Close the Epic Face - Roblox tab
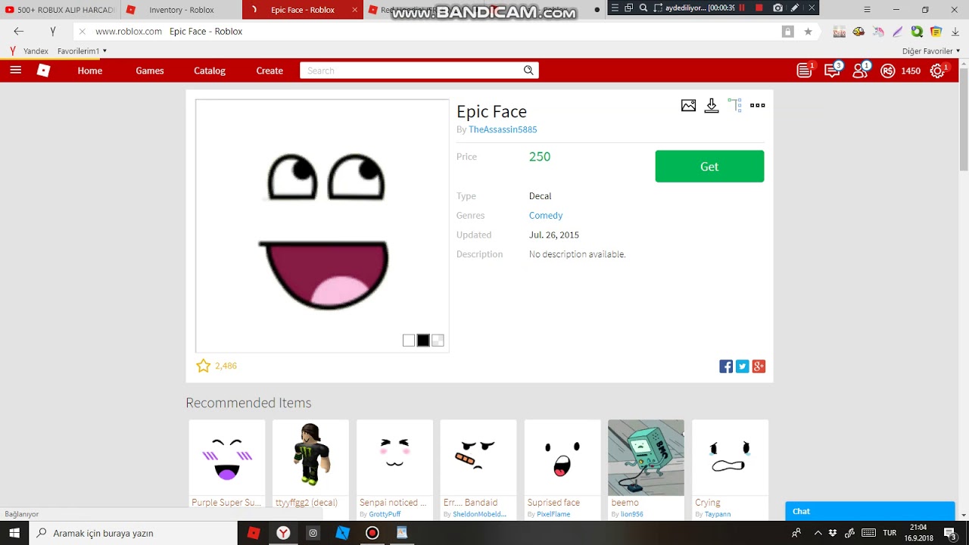The width and height of the screenshot is (969, 545). [354, 10]
